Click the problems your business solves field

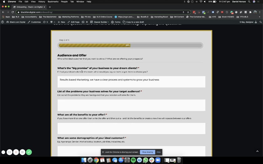click(x=131, y=105)
